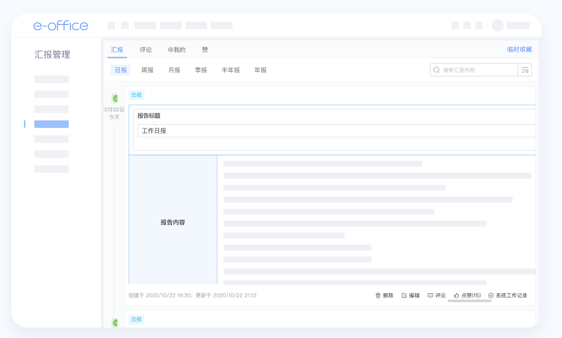Select the 赞 tab
Image resolution: width=562 pixels, height=338 pixels.
coord(205,49)
